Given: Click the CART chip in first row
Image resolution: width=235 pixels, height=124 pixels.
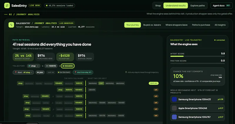Looking at the screenshot, I should click(101, 83).
